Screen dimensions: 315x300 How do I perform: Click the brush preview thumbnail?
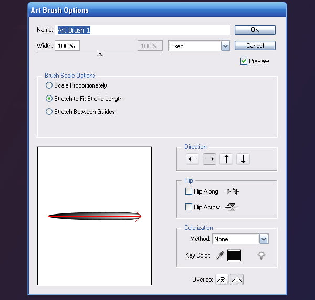pyautogui.click(x=94, y=216)
